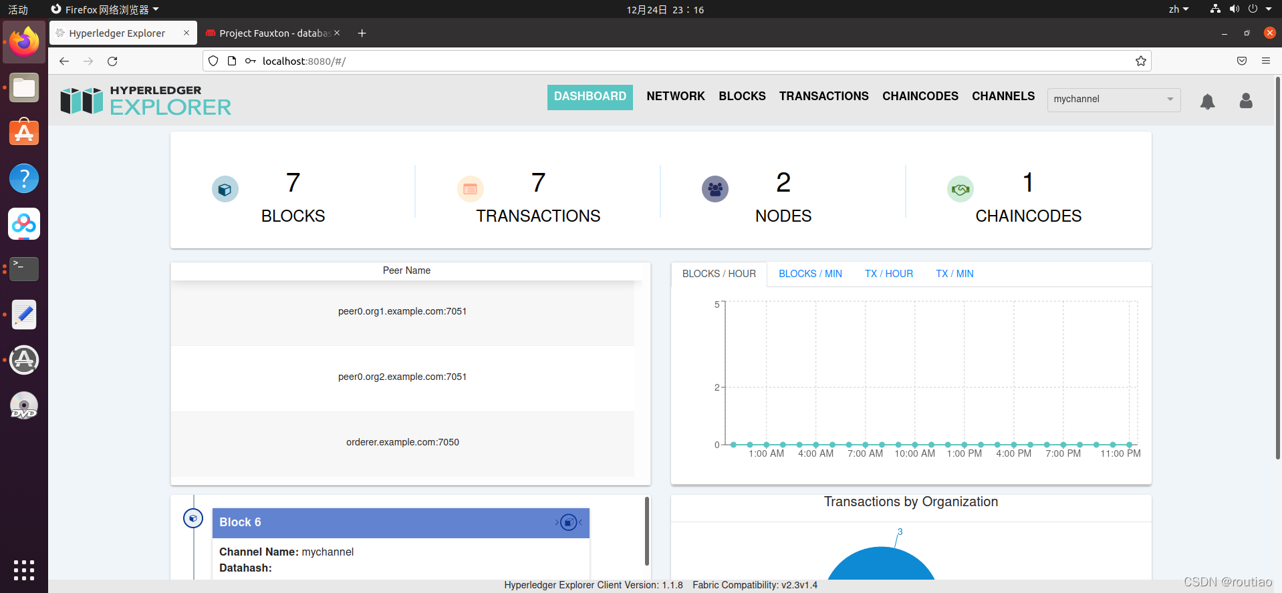Open the notifications bell
The height and width of the screenshot is (593, 1282).
pos(1207,101)
